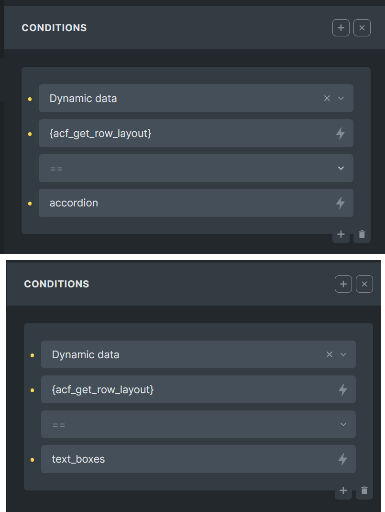Image resolution: width=385 pixels, height=512 pixels.
Task: Expand the top Dynamic data dropdown
Action: (341, 98)
